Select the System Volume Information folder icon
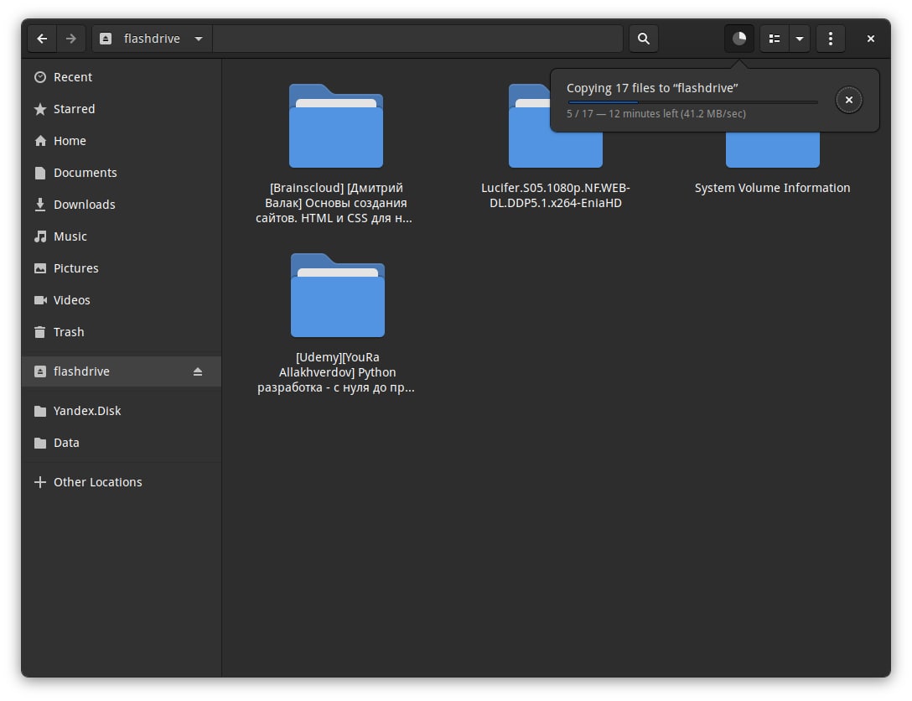The image size is (912, 701). 772,150
